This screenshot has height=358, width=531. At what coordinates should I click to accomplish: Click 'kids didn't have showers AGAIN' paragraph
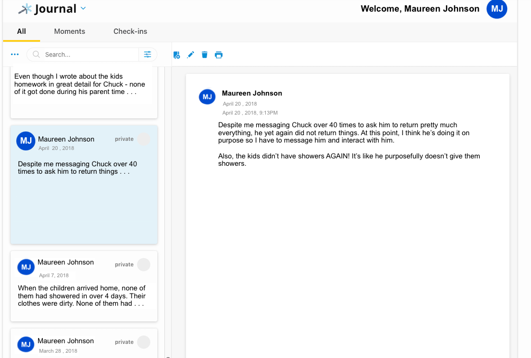coord(349,159)
